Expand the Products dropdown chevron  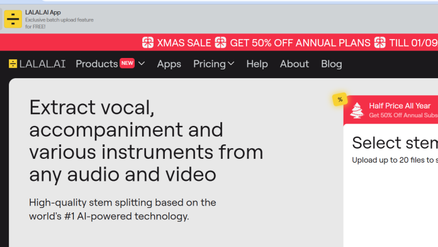[142, 64]
